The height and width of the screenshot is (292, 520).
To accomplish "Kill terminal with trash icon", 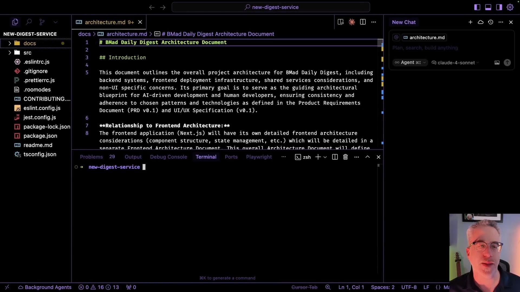I will 345,157.
